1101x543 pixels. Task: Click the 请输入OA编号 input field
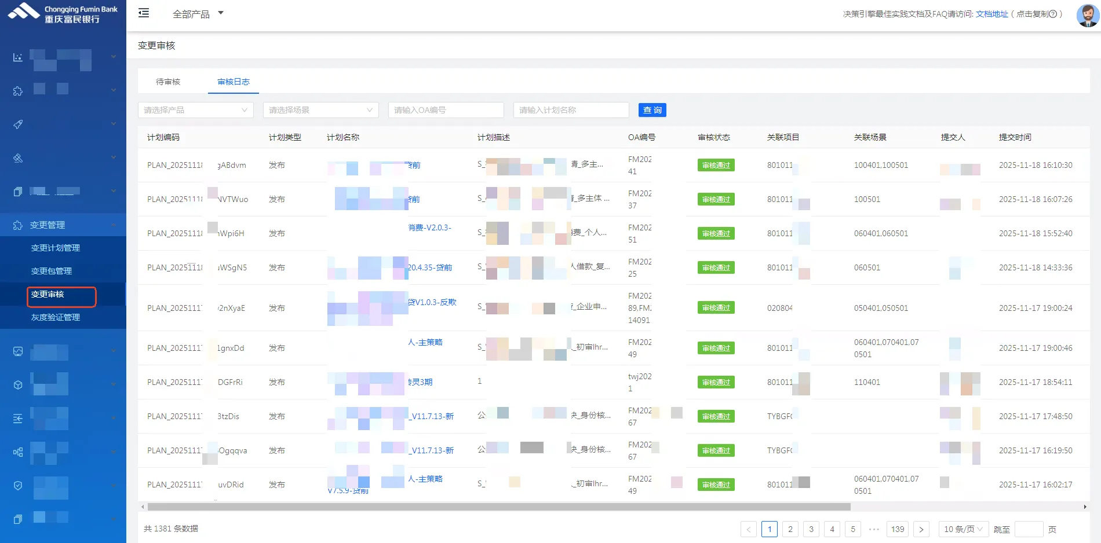pyautogui.click(x=446, y=110)
